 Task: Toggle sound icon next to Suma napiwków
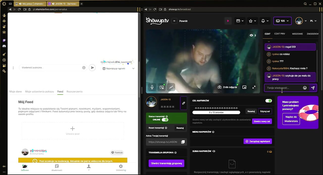[x=214, y=151]
